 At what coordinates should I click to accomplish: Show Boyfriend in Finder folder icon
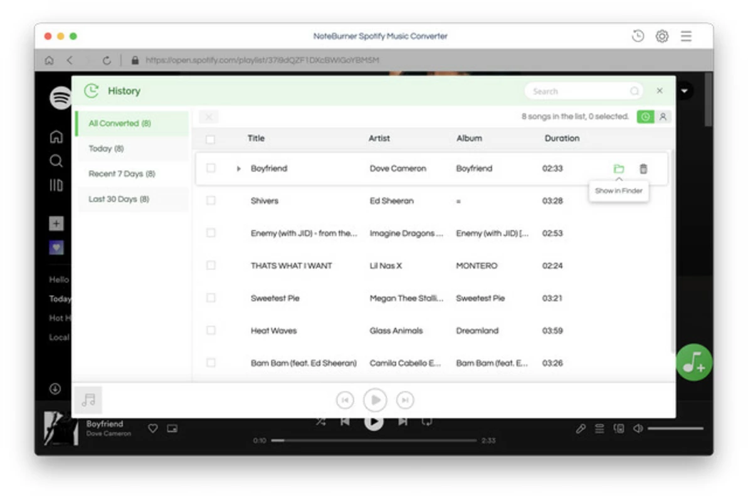619,168
